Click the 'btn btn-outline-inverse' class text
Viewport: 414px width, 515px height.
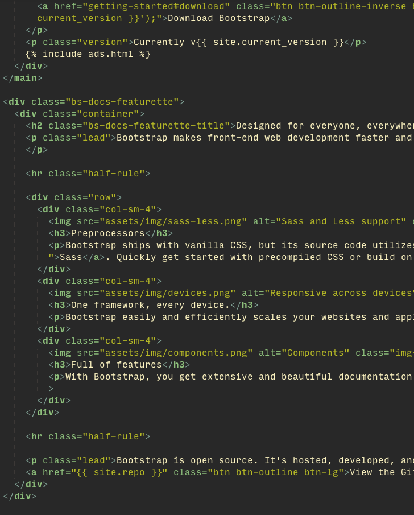pos(341,6)
